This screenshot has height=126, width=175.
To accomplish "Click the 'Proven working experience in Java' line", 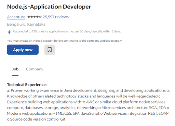I will pyautogui.click(x=89, y=90).
